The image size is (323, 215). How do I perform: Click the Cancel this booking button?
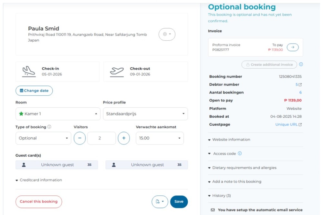pos(39,202)
